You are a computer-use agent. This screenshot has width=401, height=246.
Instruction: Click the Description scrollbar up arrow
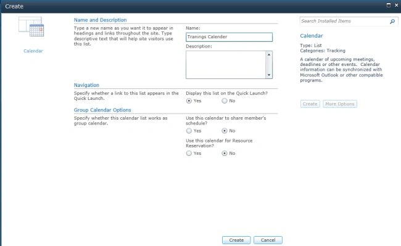269,54
